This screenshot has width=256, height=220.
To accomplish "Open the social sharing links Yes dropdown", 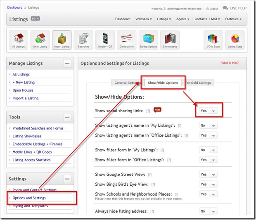I will click(x=209, y=111).
